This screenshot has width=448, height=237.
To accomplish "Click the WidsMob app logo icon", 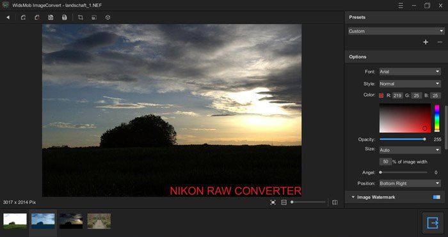I will point(5,5).
